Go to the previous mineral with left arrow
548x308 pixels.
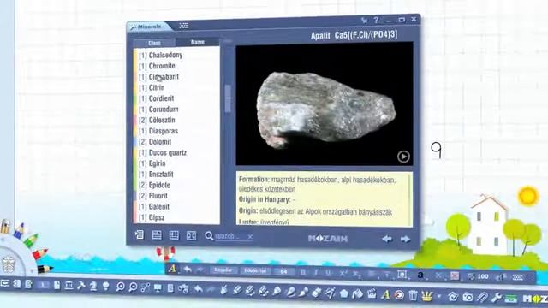pos(387,239)
